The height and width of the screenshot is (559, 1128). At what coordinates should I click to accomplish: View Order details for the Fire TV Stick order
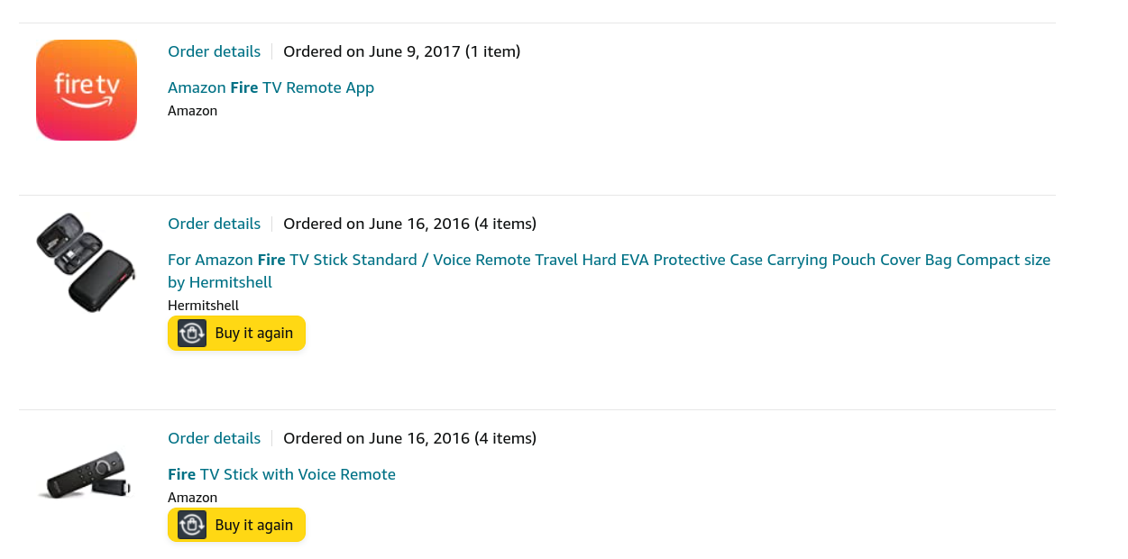coord(214,438)
